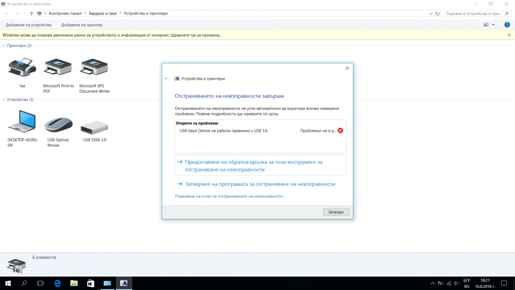Click the USB Input Device problem row
The image size is (515, 290).
point(261,131)
